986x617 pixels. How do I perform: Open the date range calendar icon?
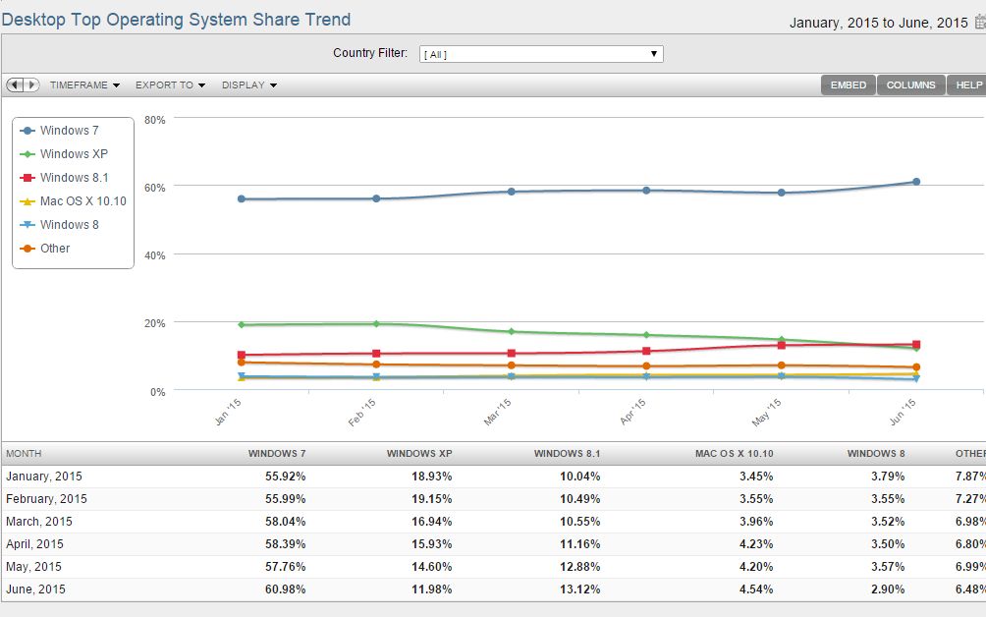979,23
